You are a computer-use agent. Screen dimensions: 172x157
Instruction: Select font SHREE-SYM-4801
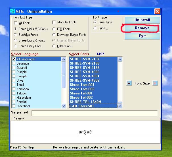(x=93, y=76)
